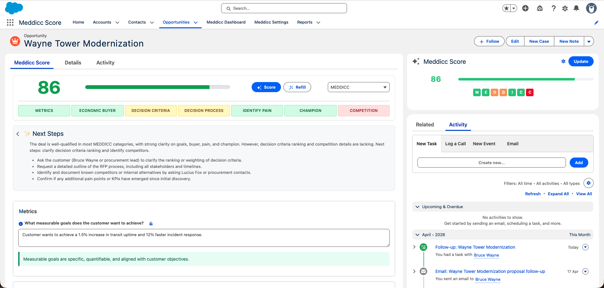Image resolution: width=604 pixels, height=288 pixels.
Task: Click the info icon beside Metrics question
Action: pos(21,224)
